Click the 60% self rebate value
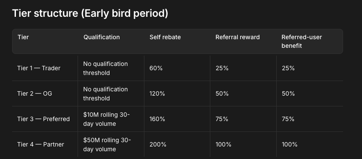Image resolution: width=362 pixels, height=159 pixels. pos(156,69)
